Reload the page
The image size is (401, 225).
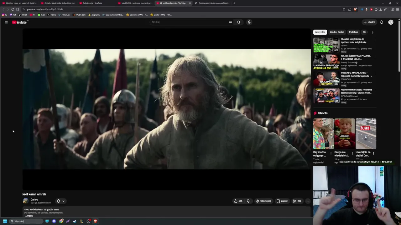(x=13, y=9)
